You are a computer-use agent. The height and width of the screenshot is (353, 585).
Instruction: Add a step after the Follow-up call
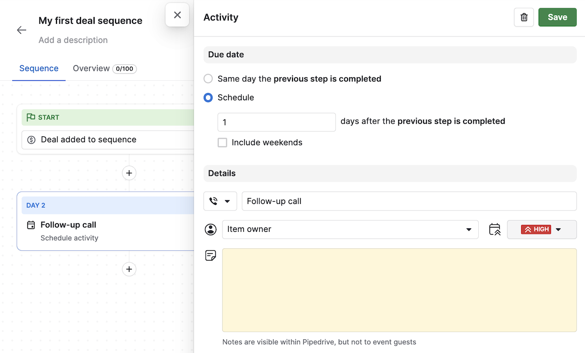click(x=129, y=269)
